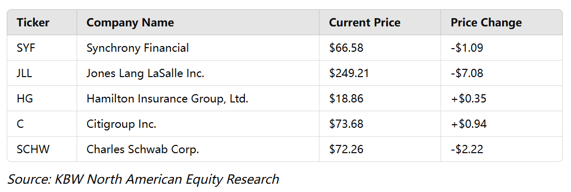The width and height of the screenshot is (571, 192).
Task: Click the Charles Schwab Corp. cell
Action: (x=198, y=150)
